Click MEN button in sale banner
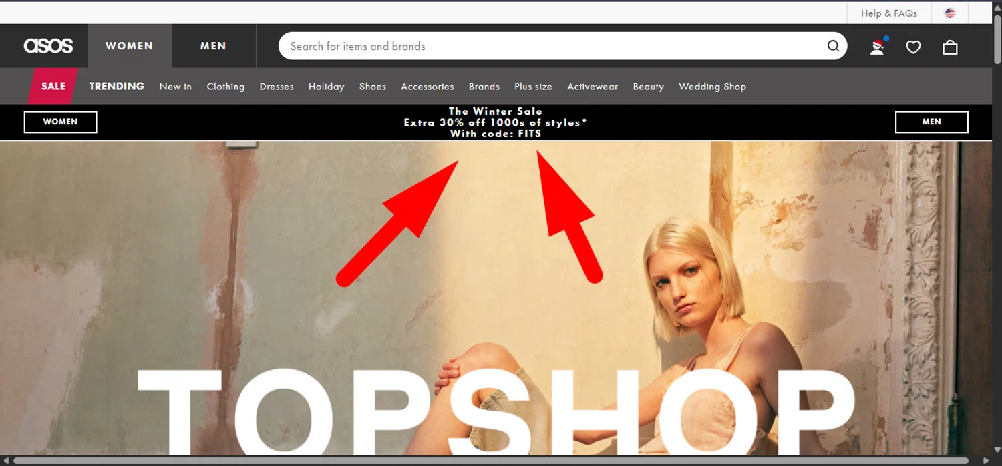This screenshot has width=1002, height=466. point(931,122)
